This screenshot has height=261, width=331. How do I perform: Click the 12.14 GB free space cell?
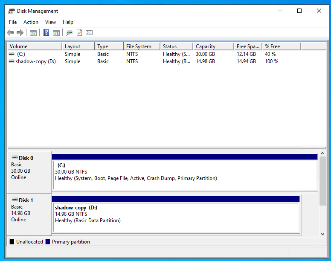coord(246,54)
